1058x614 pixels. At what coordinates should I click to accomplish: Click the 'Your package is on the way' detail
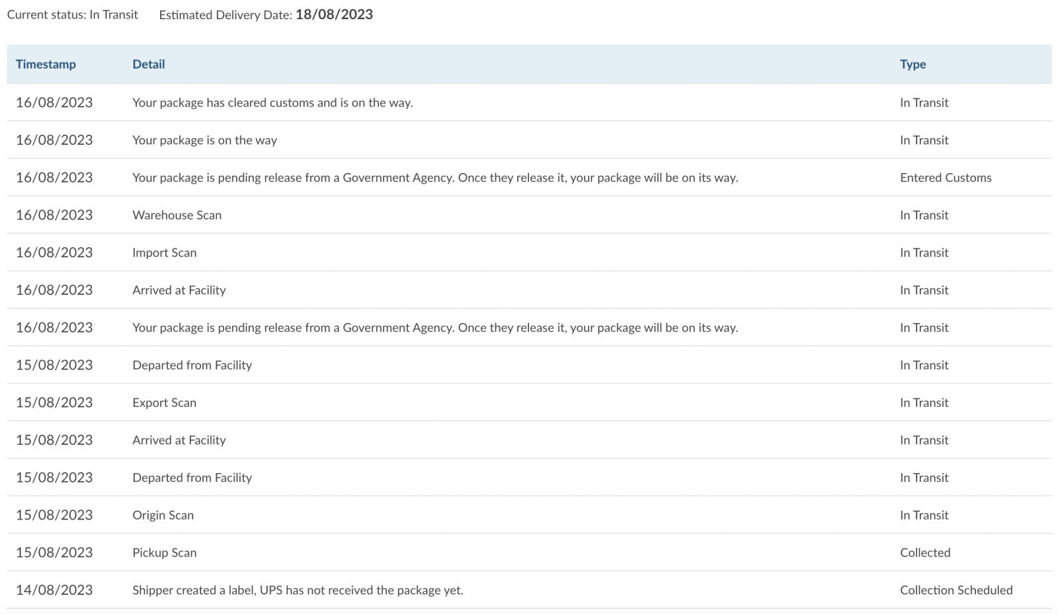coord(204,140)
